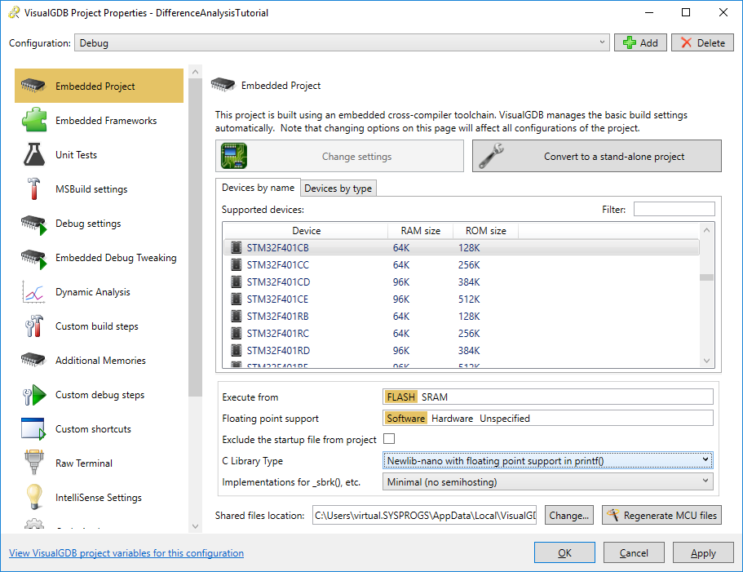Click chip icon beside STM32F401CD
743x572 pixels.
pos(236,282)
